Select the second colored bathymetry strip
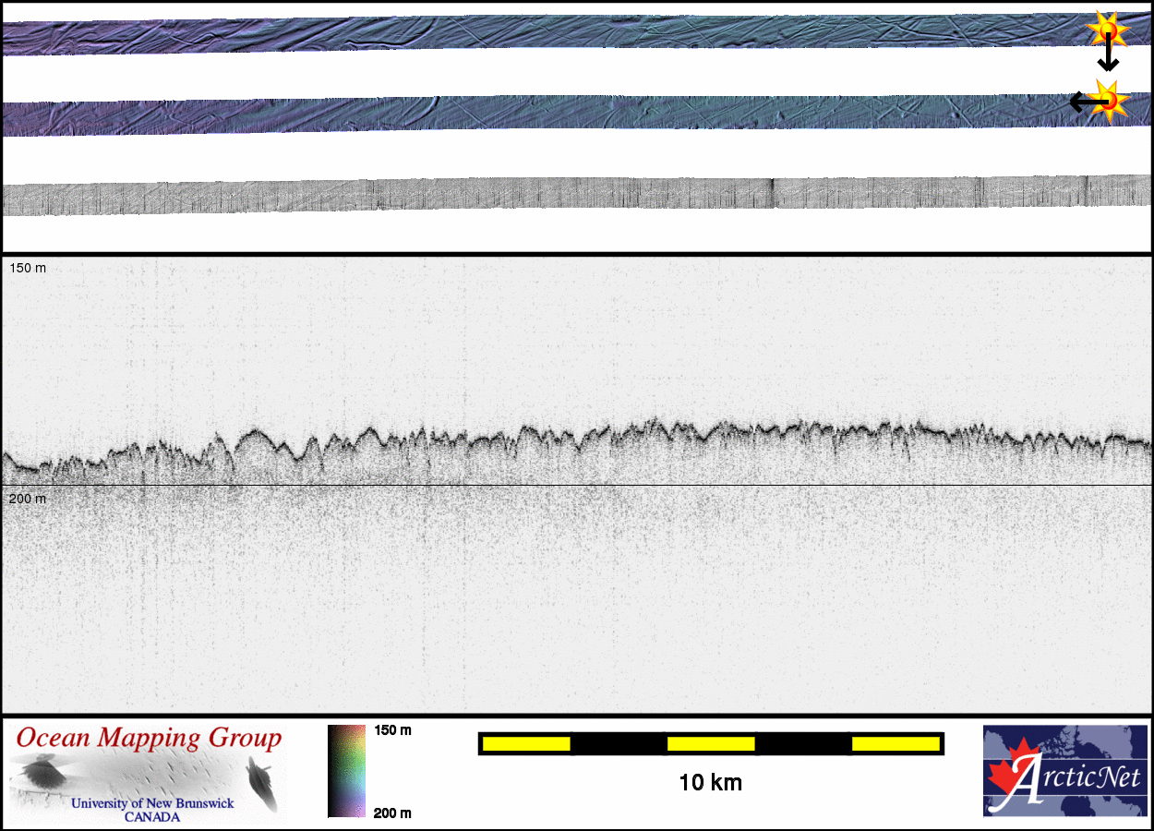1154x831 pixels. coord(554,114)
